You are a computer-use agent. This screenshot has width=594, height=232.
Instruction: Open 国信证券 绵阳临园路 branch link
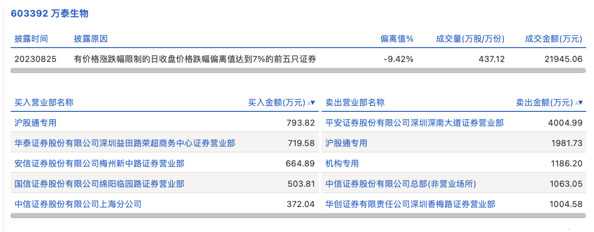pyautogui.click(x=99, y=184)
